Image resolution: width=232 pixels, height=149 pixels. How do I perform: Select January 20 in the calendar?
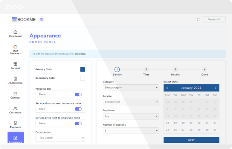183,123
